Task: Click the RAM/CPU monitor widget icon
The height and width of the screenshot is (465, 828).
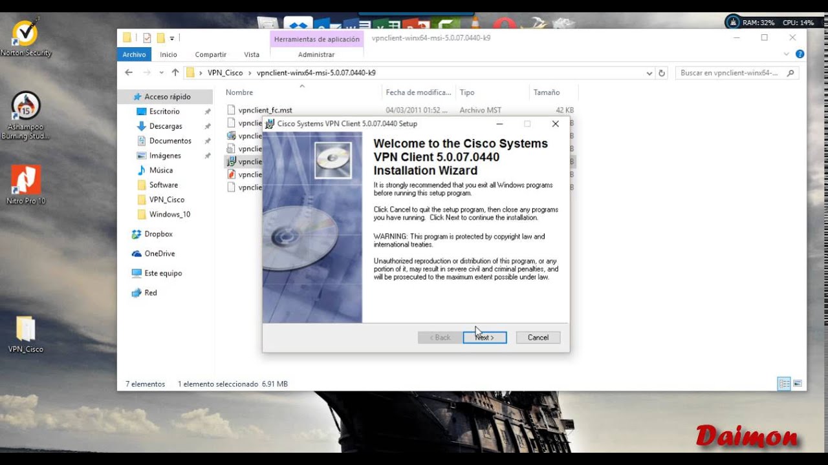Action: click(733, 23)
